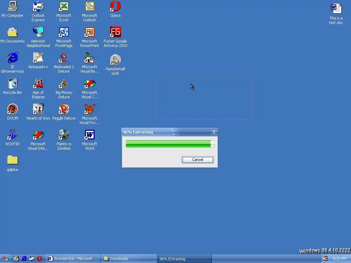Activate the 96% Extracting taskbar button
Viewport: 351px width, 263px height.
(x=184, y=259)
